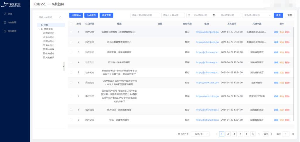Collapse the tree panel with the « handle
Screen dimensions: 300x142
pos(64,66)
